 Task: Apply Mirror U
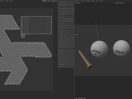pyautogui.click(x=66, y=31)
